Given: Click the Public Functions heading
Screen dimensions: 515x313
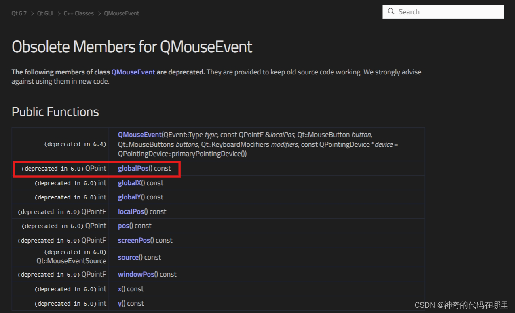Looking at the screenshot, I should point(55,112).
